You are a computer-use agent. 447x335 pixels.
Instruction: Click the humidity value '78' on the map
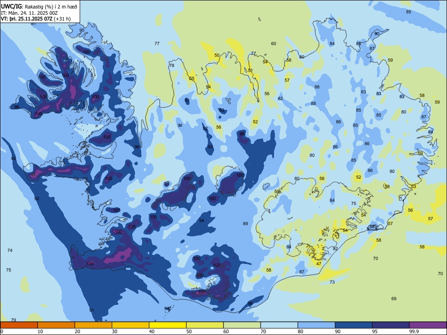172,66
